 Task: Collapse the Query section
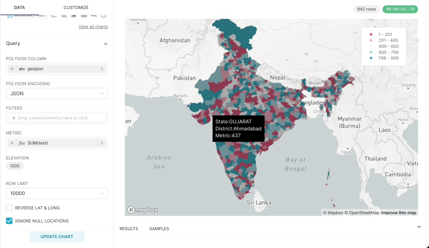[x=105, y=43]
